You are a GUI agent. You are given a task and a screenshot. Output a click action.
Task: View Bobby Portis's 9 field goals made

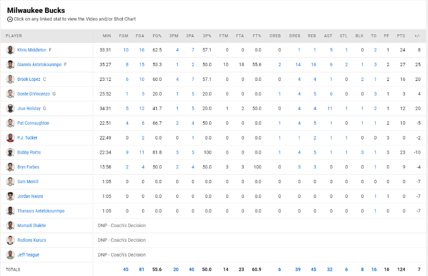(x=127, y=152)
